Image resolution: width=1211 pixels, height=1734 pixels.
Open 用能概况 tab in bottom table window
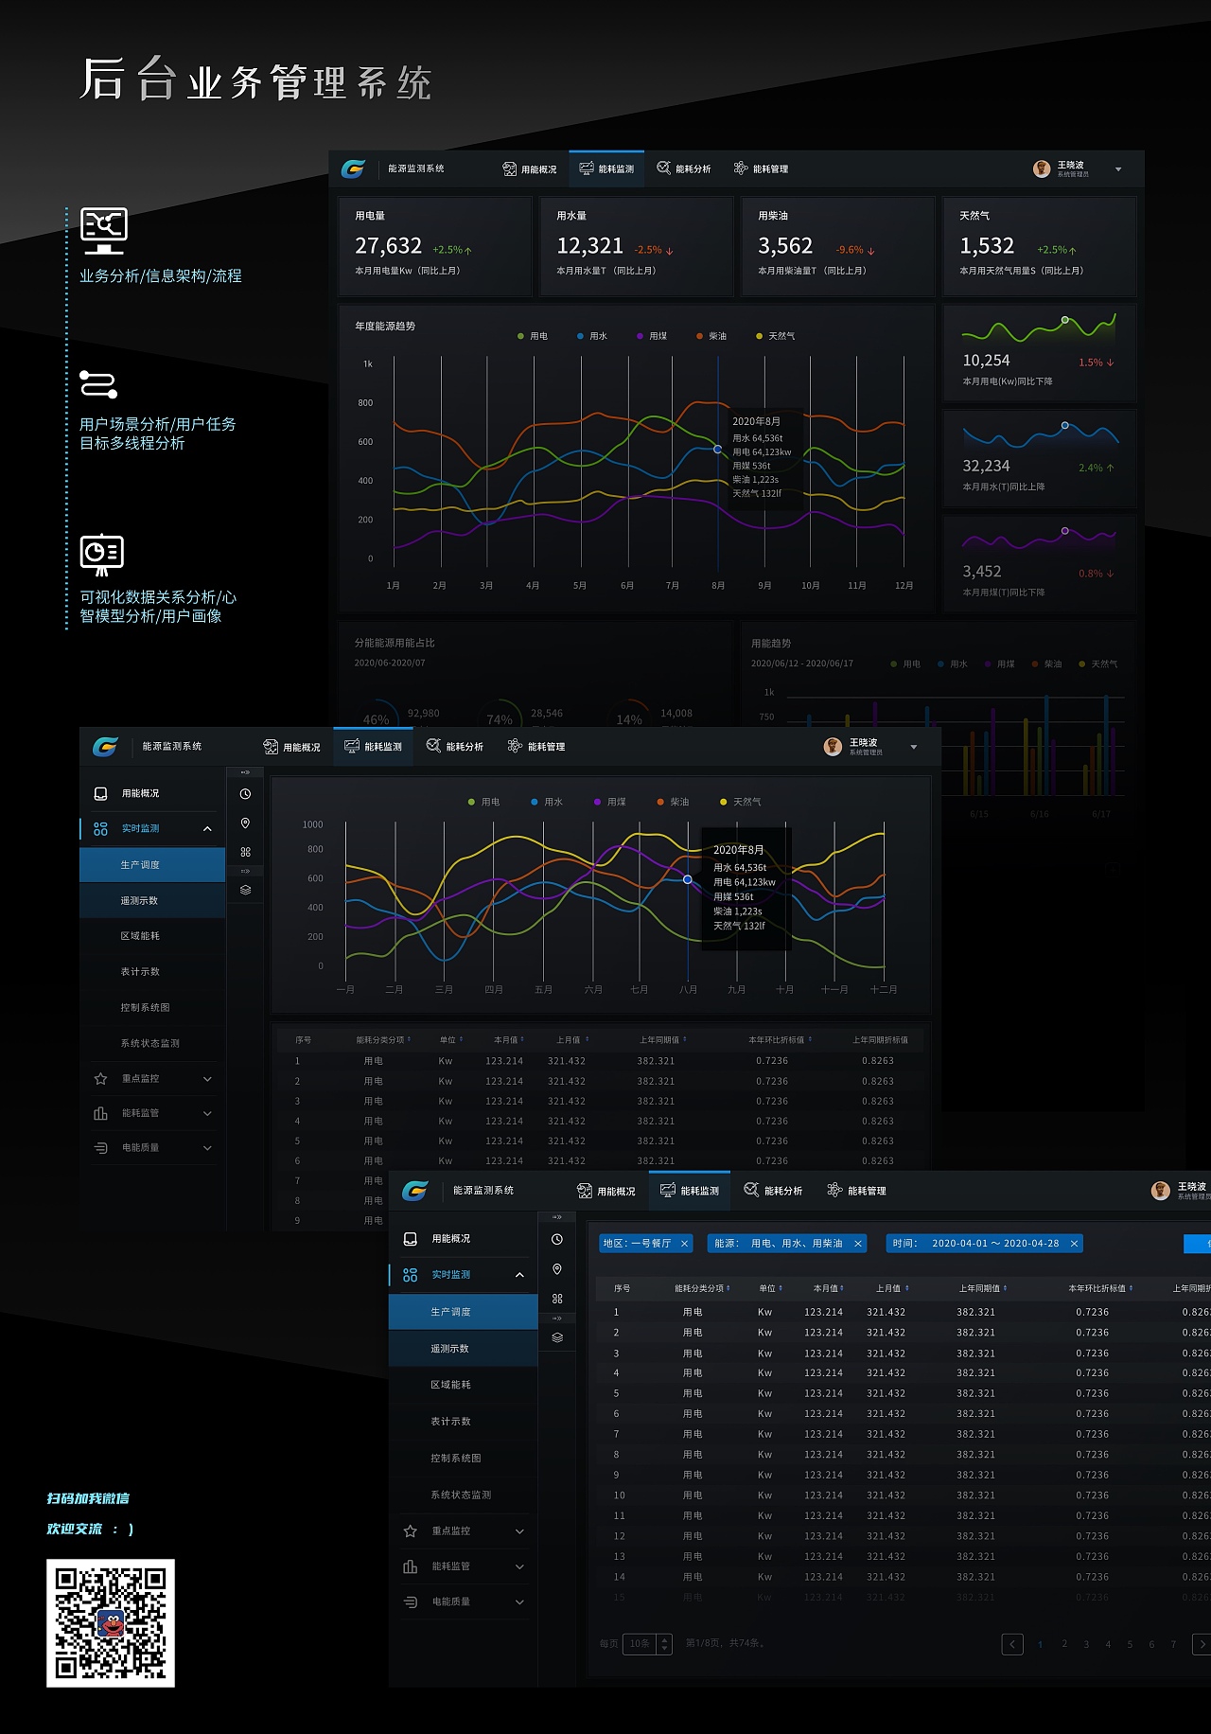(606, 1191)
